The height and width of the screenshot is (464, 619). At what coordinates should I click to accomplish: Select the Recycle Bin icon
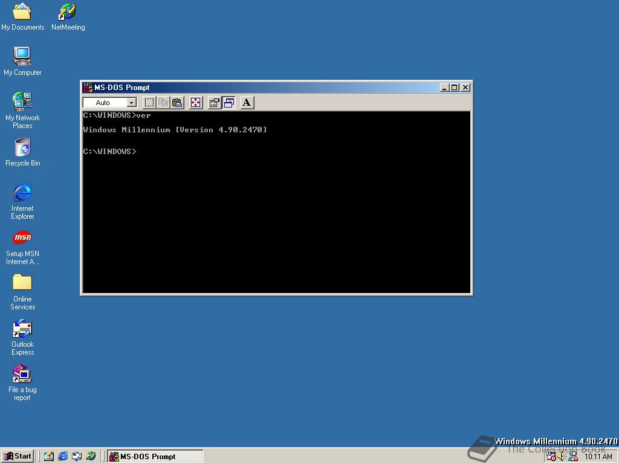coord(22,152)
